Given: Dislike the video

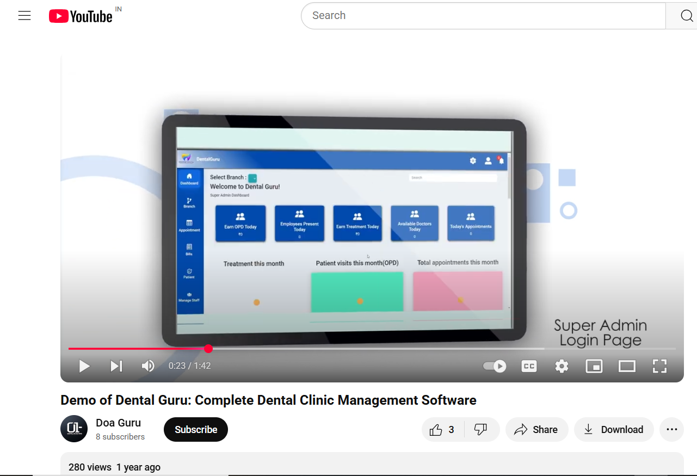Looking at the screenshot, I should click(x=481, y=430).
